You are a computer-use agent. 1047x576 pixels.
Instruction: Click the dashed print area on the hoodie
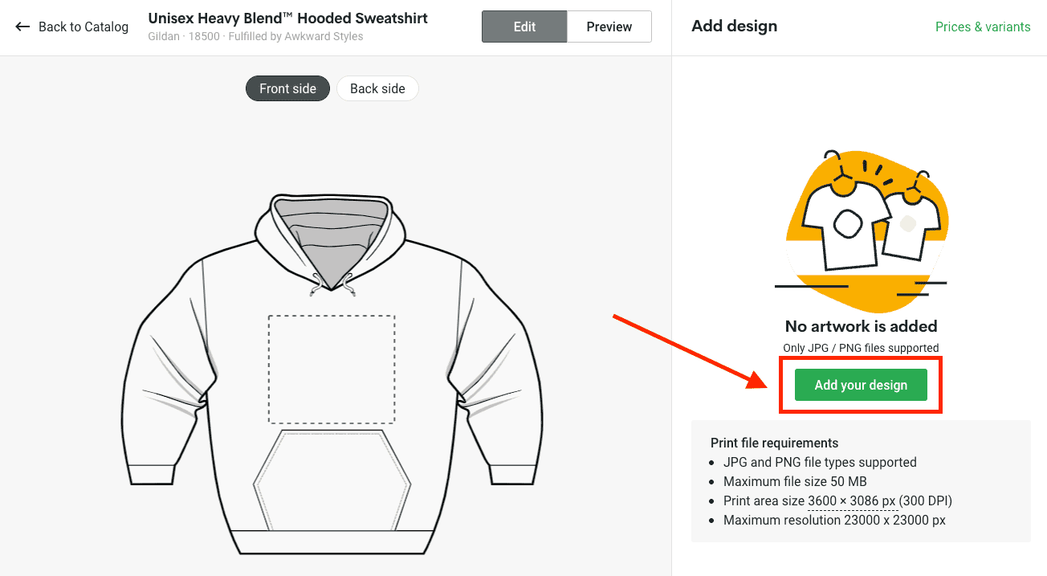(331, 369)
